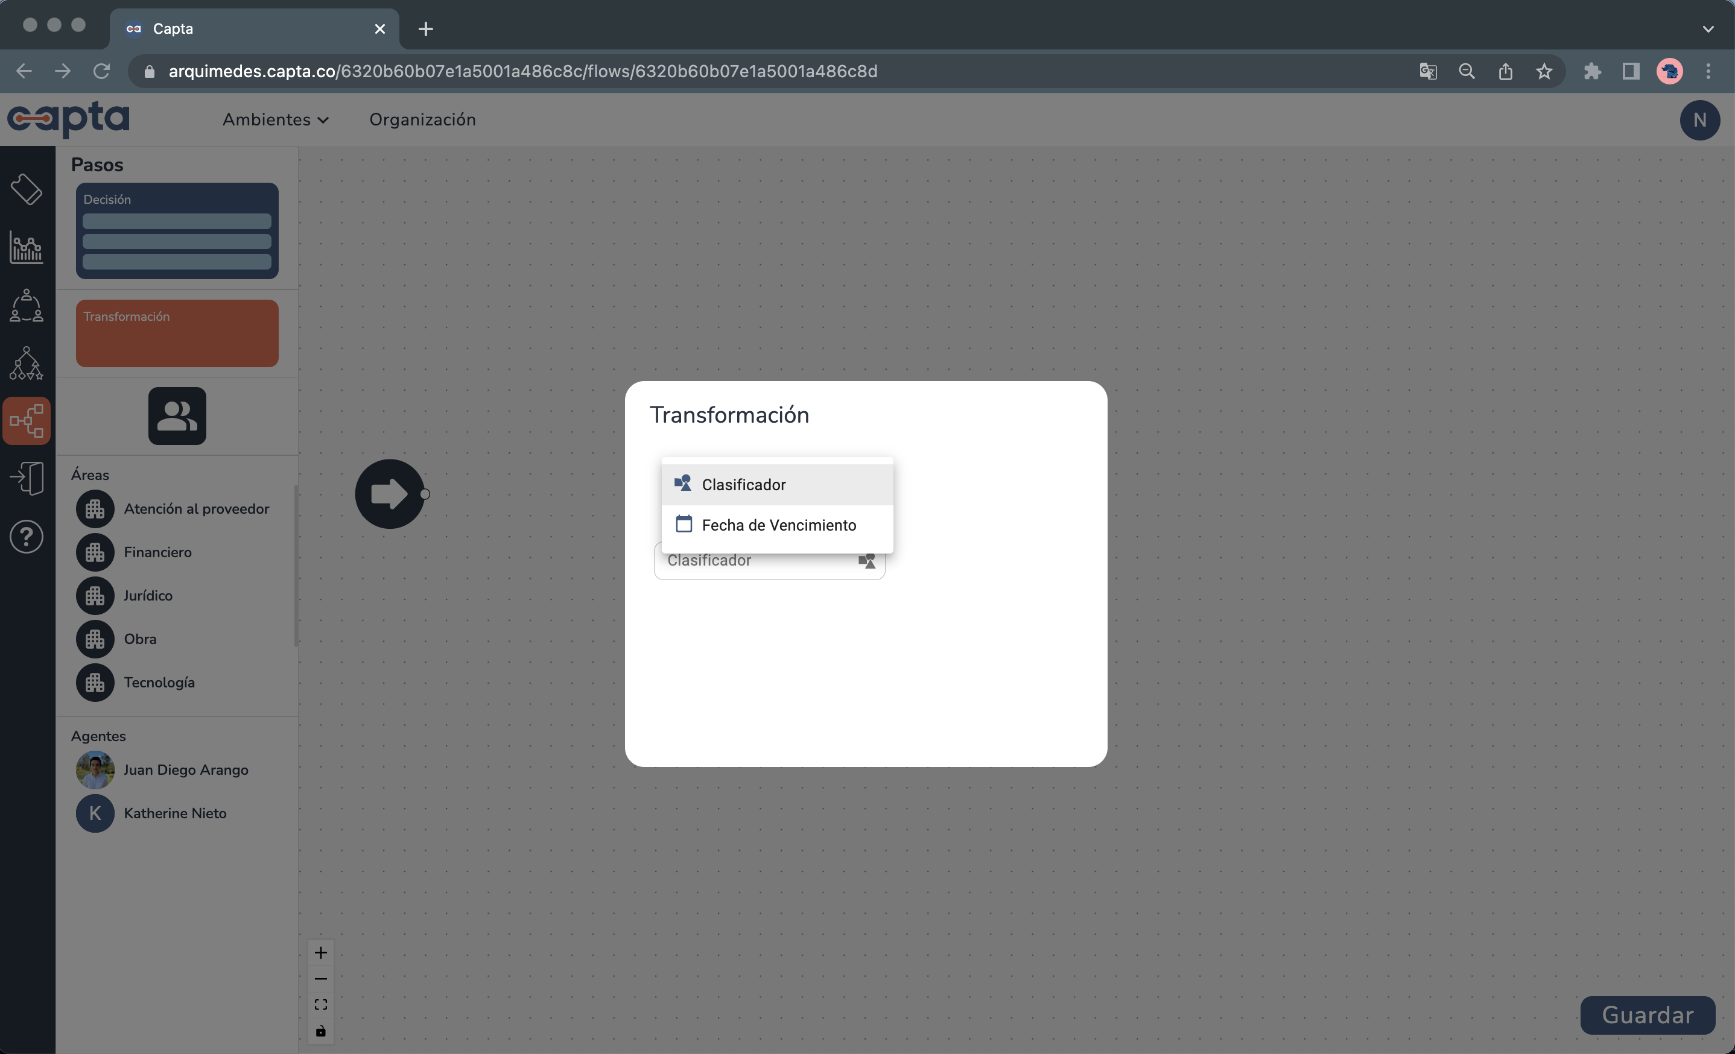The width and height of the screenshot is (1735, 1054).
Task: Click zoom out minus control
Action: (321, 979)
